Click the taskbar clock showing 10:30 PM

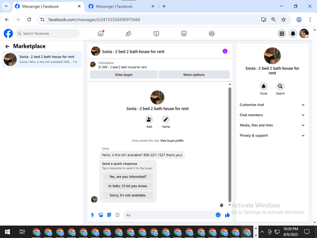[x=290, y=232]
